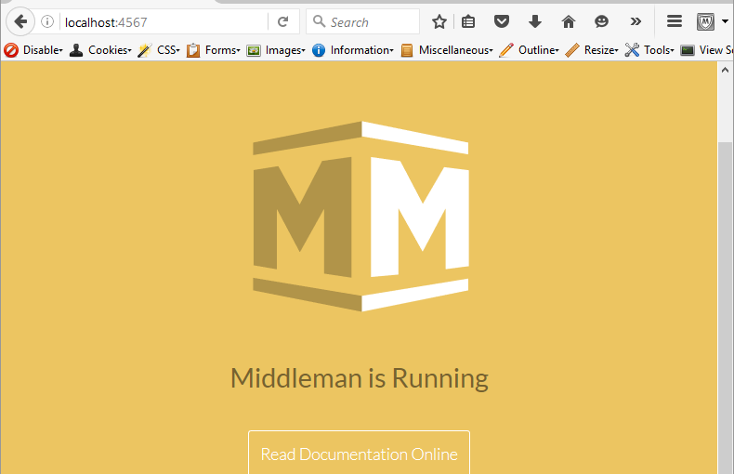Open the Resize toolbar menu
The width and height of the screenshot is (734, 474).
click(592, 50)
